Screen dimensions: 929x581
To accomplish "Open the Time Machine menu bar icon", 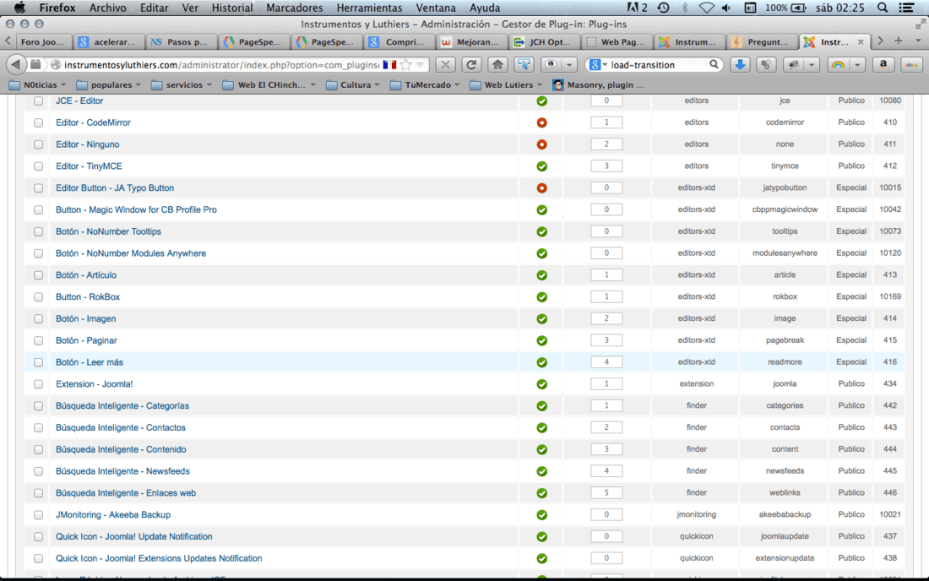I will pyautogui.click(x=664, y=8).
